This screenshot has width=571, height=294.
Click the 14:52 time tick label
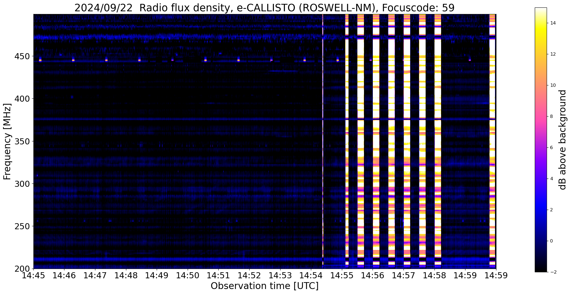coord(250,276)
